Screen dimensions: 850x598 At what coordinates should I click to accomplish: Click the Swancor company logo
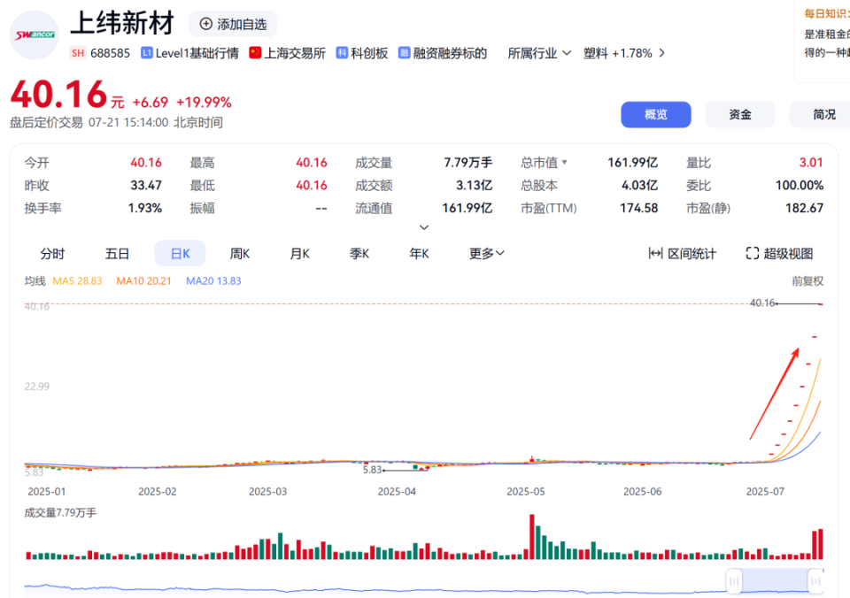pos(35,35)
